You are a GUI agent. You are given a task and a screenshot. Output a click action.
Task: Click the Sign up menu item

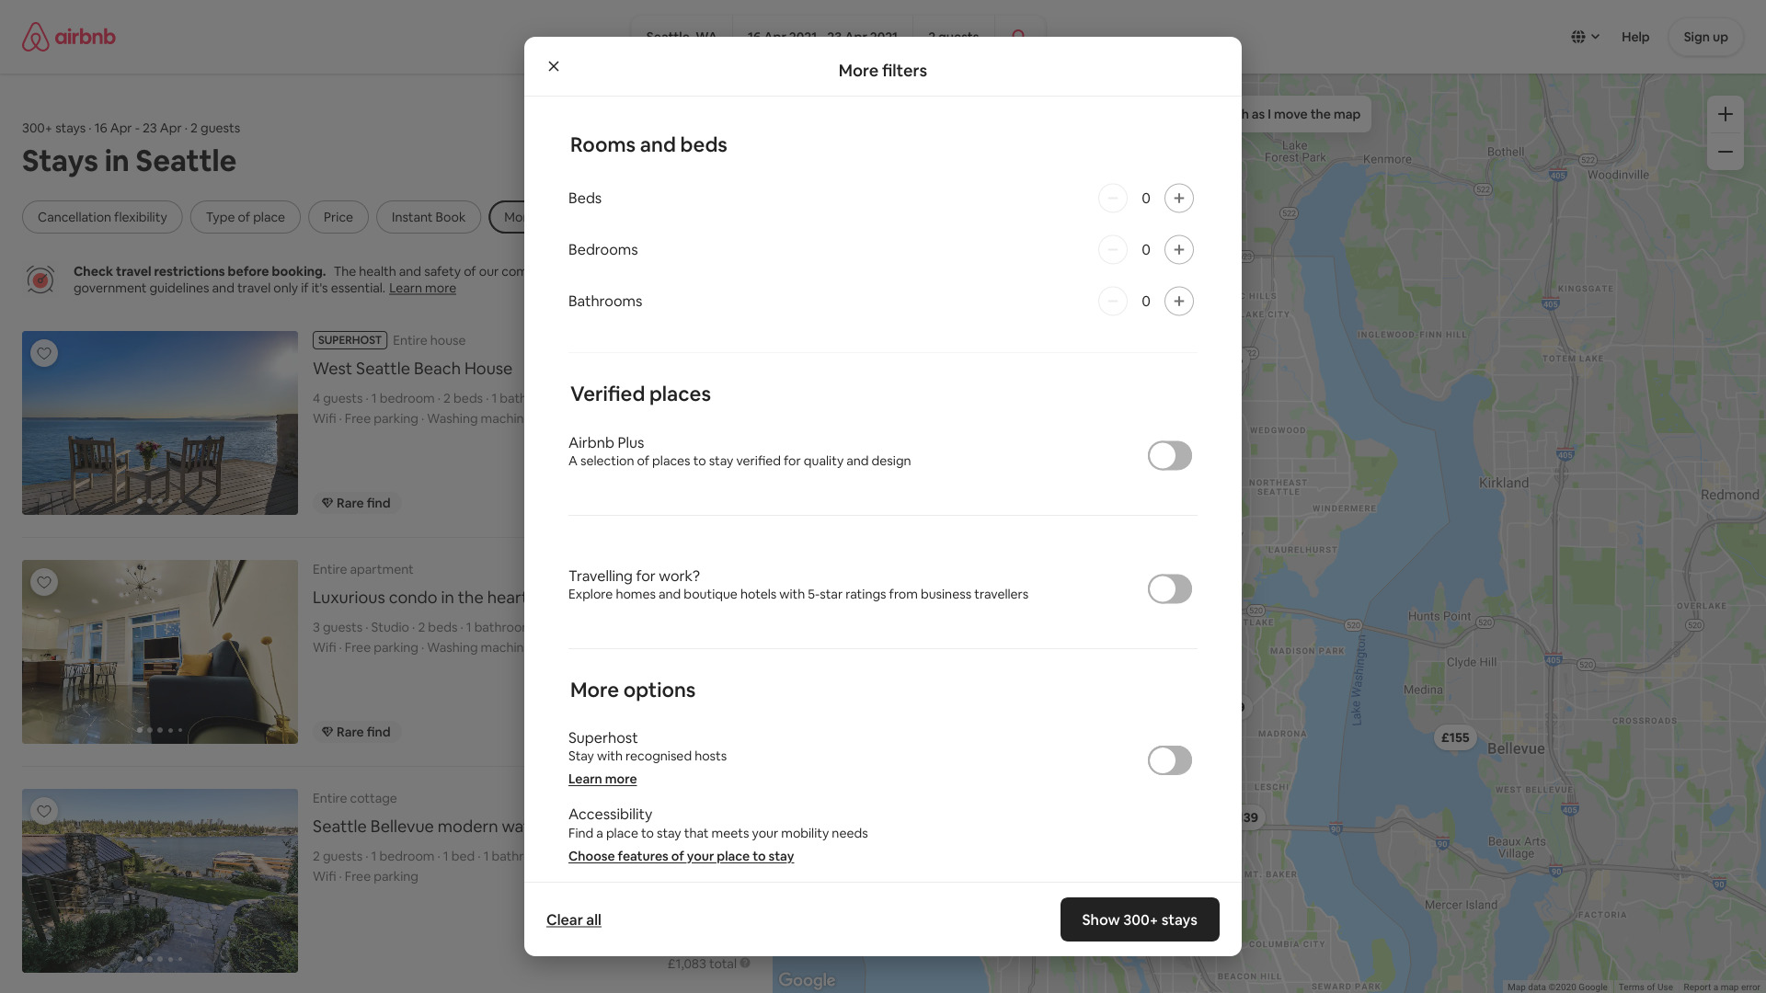click(1704, 37)
